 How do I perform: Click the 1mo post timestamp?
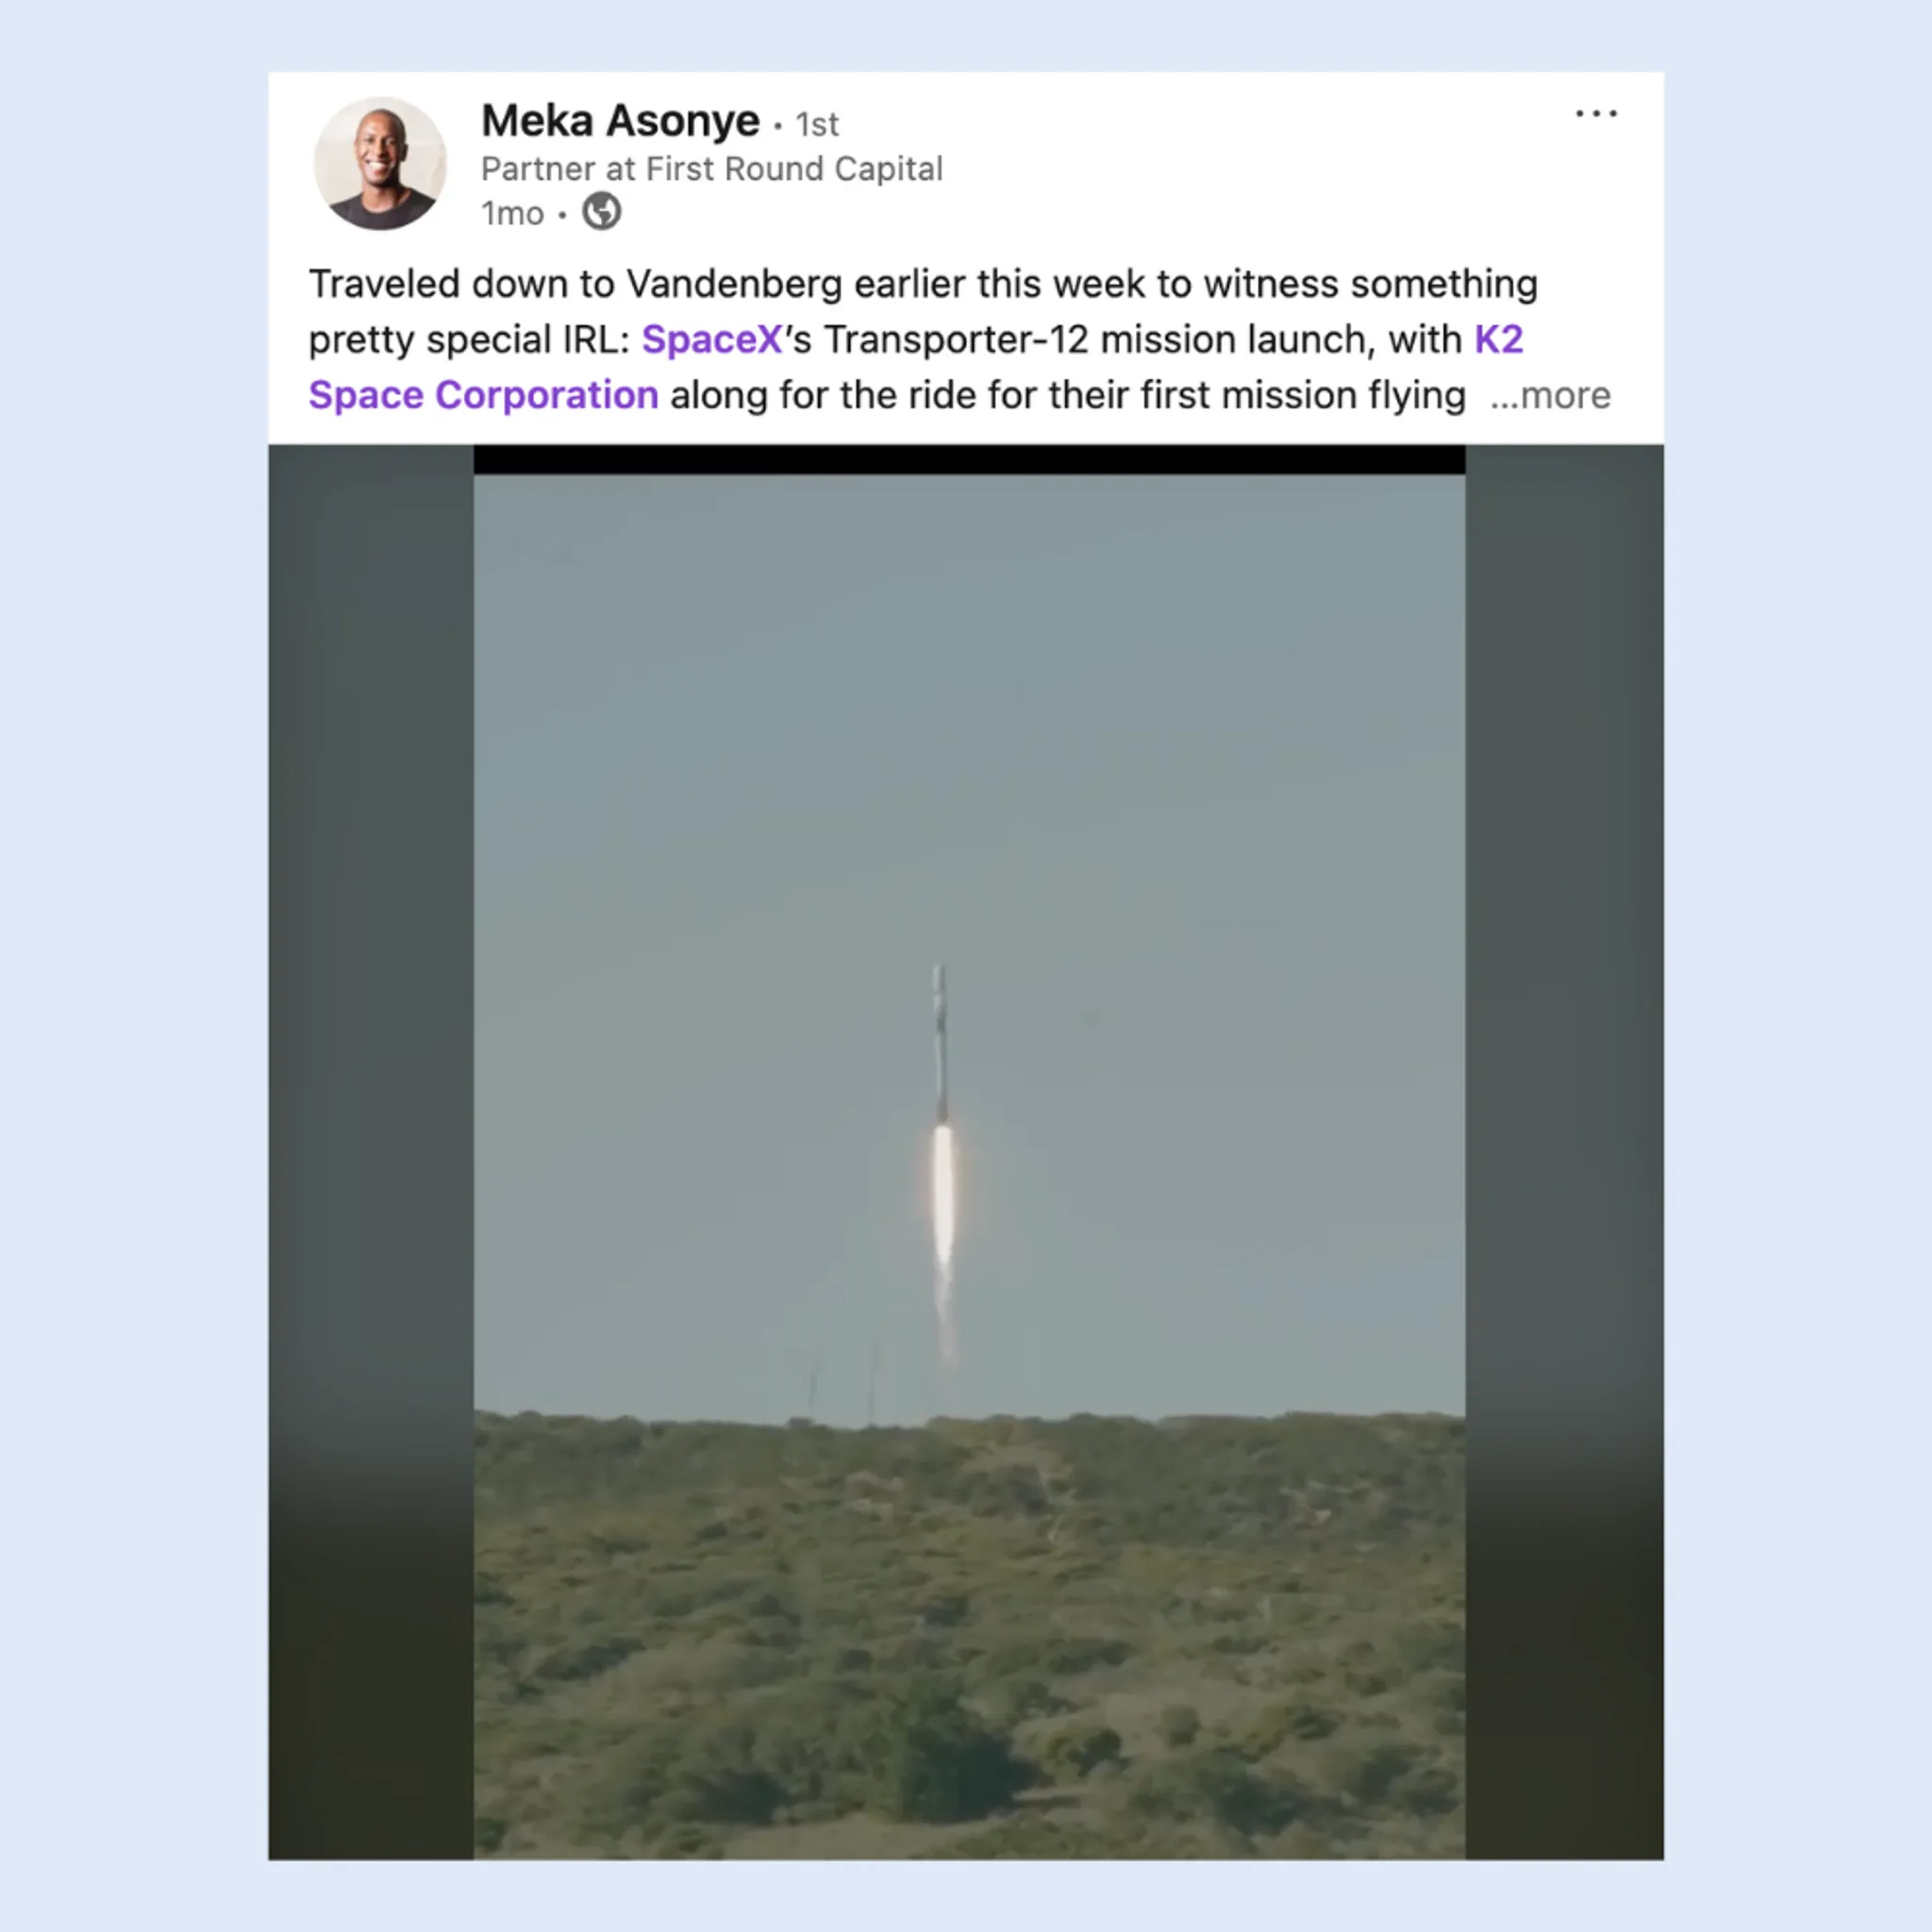[512, 214]
